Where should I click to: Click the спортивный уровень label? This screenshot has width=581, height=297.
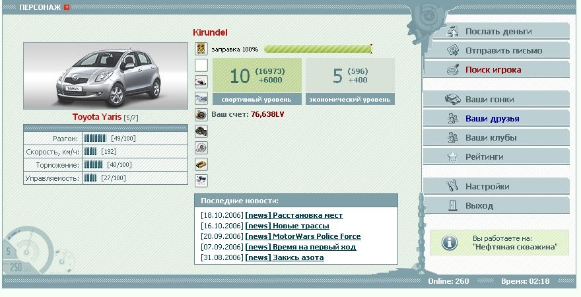pyautogui.click(x=256, y=100)
